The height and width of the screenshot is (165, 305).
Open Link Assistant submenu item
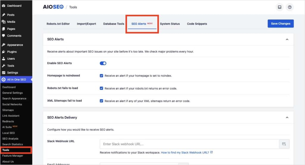tap(11, 115)
